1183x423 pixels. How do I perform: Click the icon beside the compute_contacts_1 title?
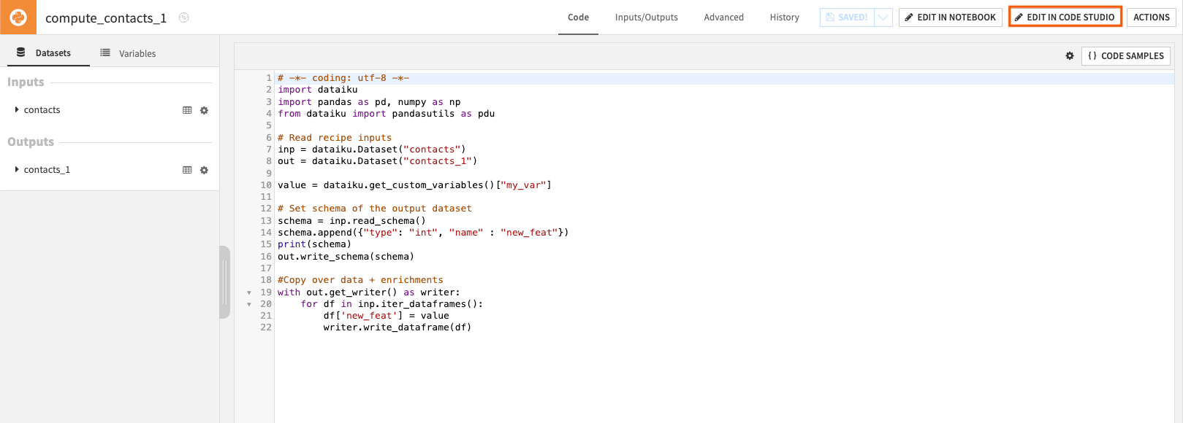(184, 18)
